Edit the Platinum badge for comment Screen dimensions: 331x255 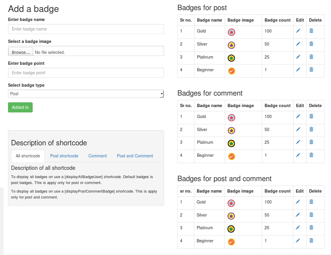298,142
